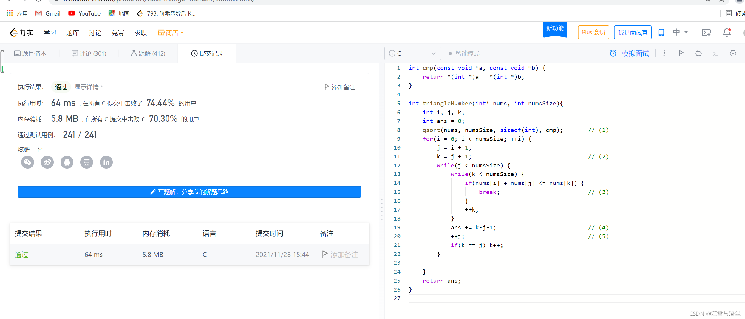Open the 题库 nav menu
745x319 pixels.
click(x=72, y=33)
